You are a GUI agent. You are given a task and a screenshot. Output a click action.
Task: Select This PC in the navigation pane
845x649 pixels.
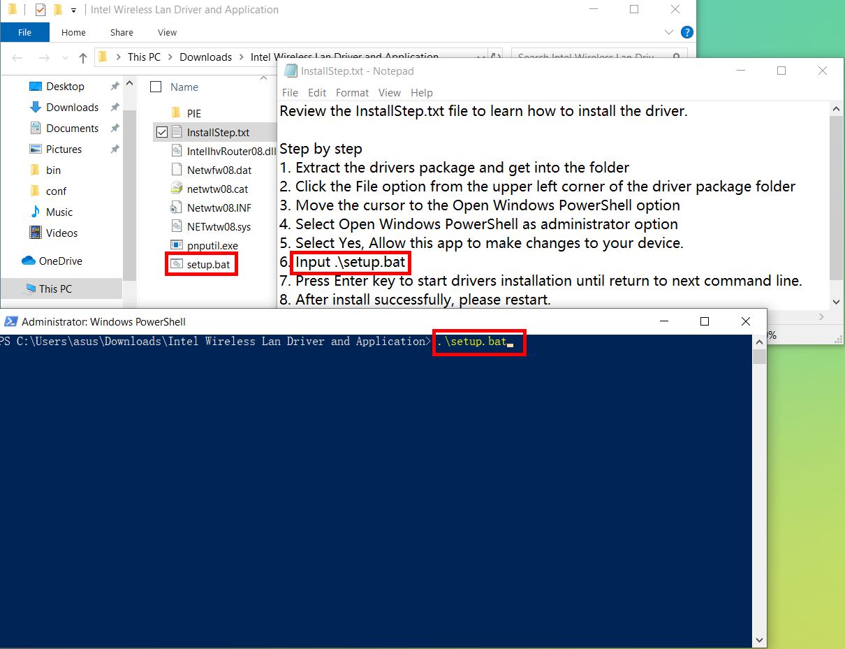[55, 289]
